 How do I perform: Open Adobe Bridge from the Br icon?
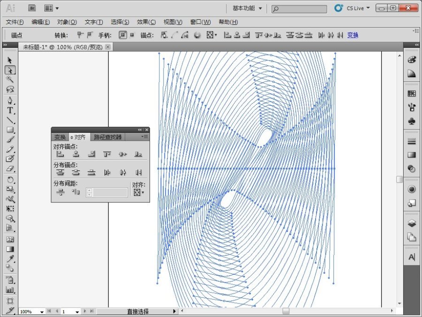pos(32,8)
